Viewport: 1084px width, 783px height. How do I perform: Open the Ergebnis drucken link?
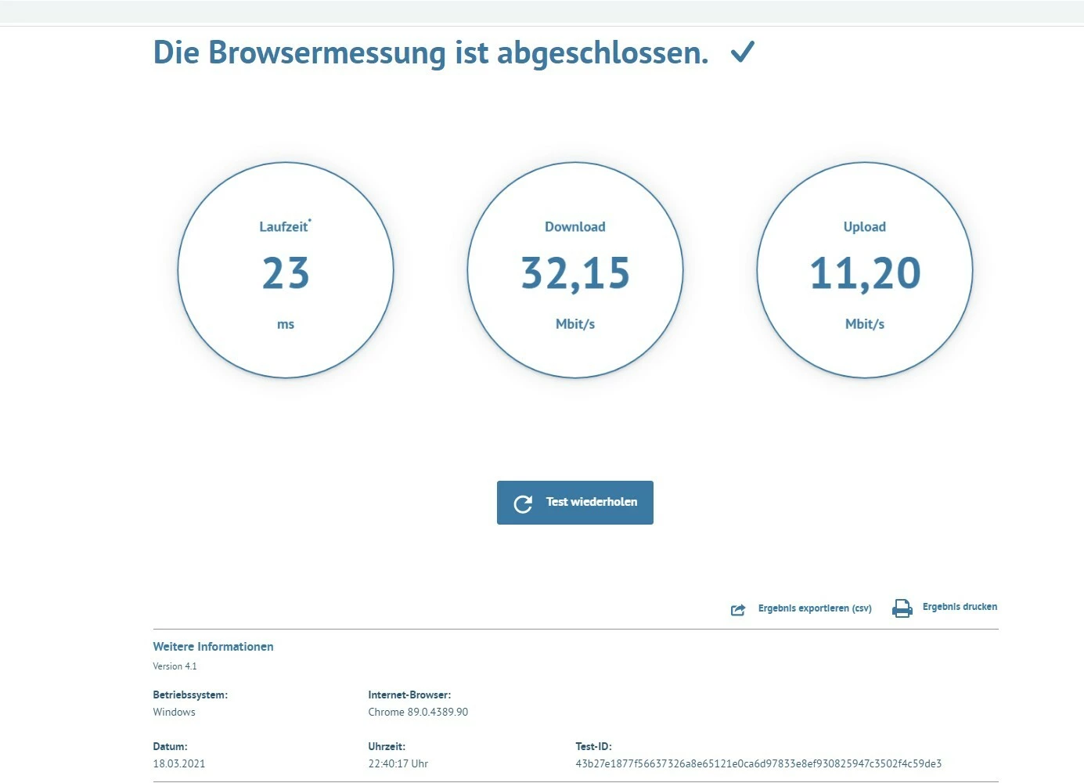tap(960, 607)
